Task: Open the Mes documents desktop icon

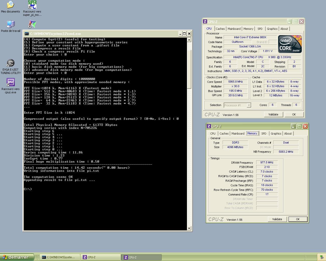Action: point(10,5)
